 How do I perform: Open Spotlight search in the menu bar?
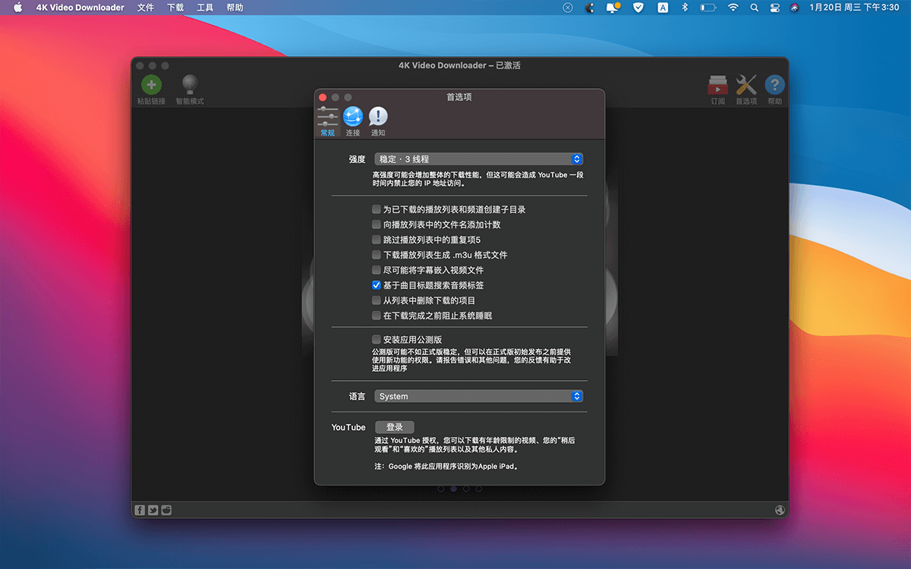(754, 8)
